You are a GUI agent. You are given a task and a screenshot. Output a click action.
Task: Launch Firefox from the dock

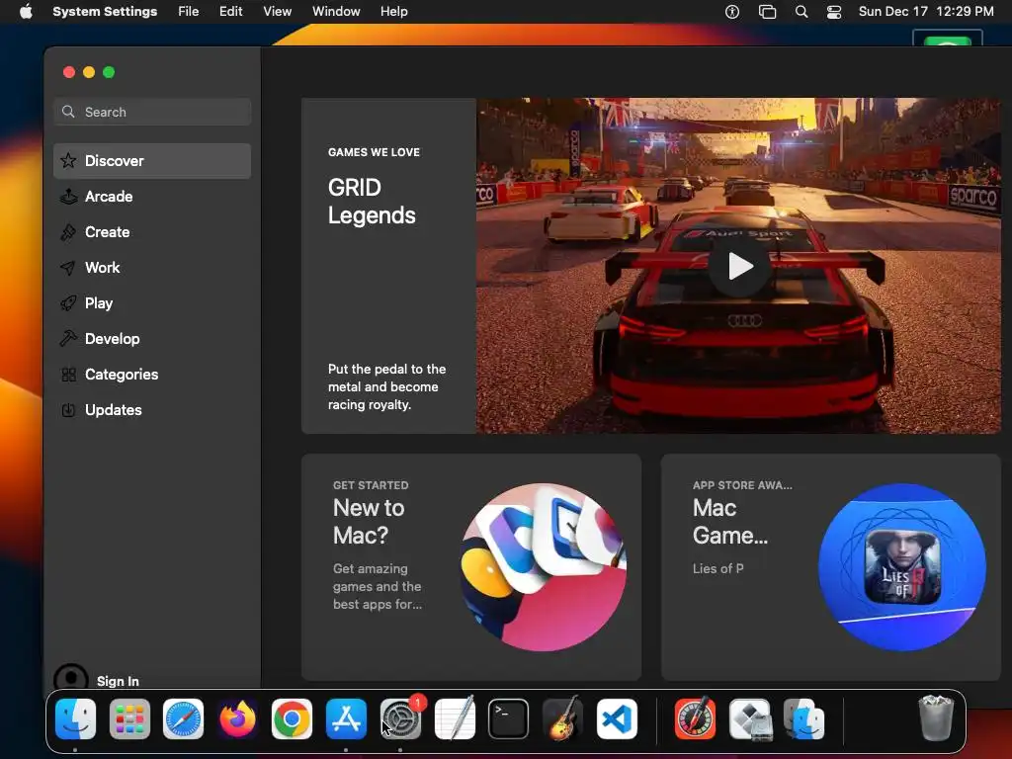point(237,718)
